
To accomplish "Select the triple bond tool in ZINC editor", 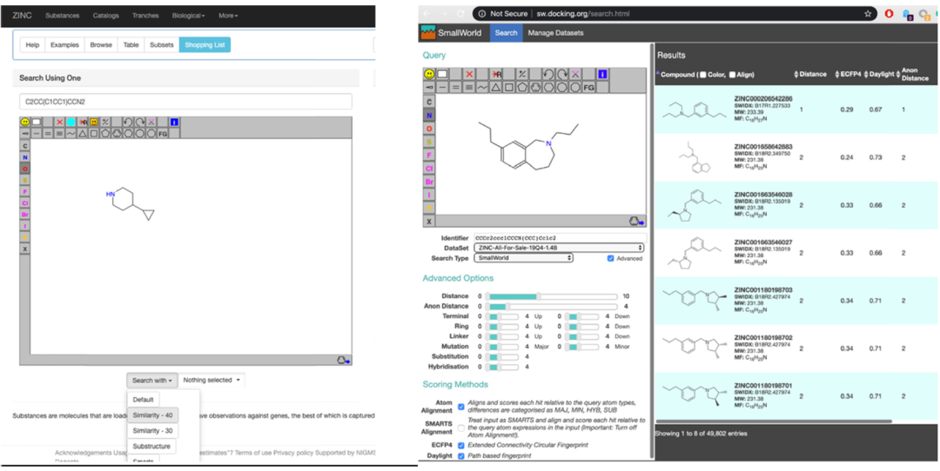I will tap(60, 134).
